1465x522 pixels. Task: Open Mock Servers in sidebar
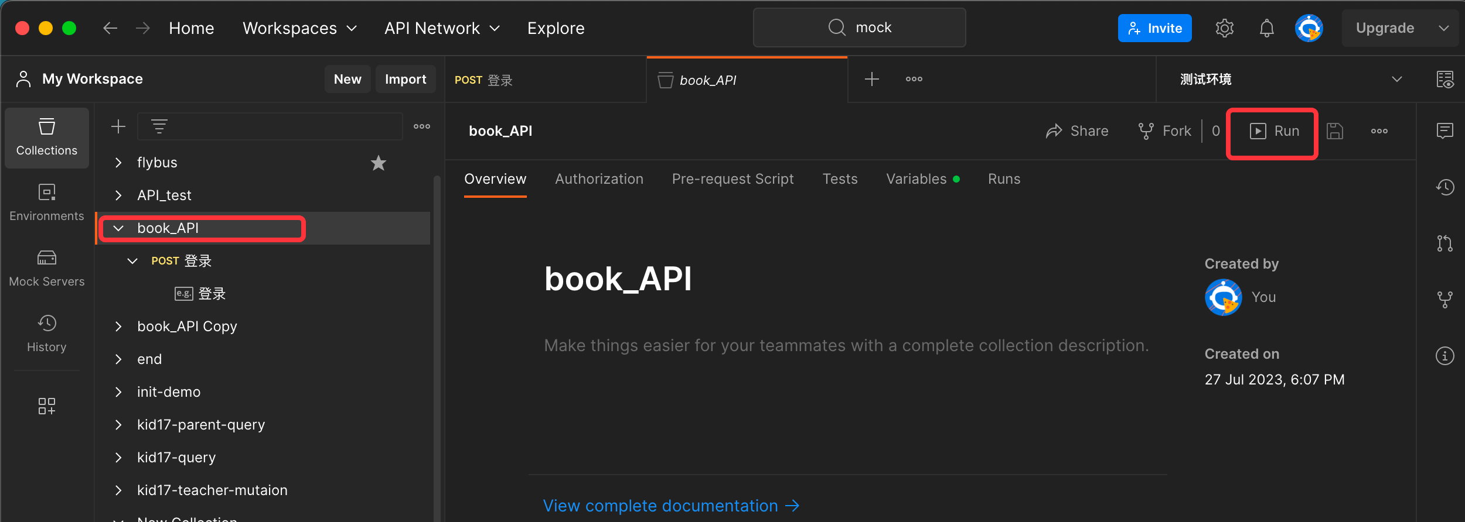click(x=47, y=268)
